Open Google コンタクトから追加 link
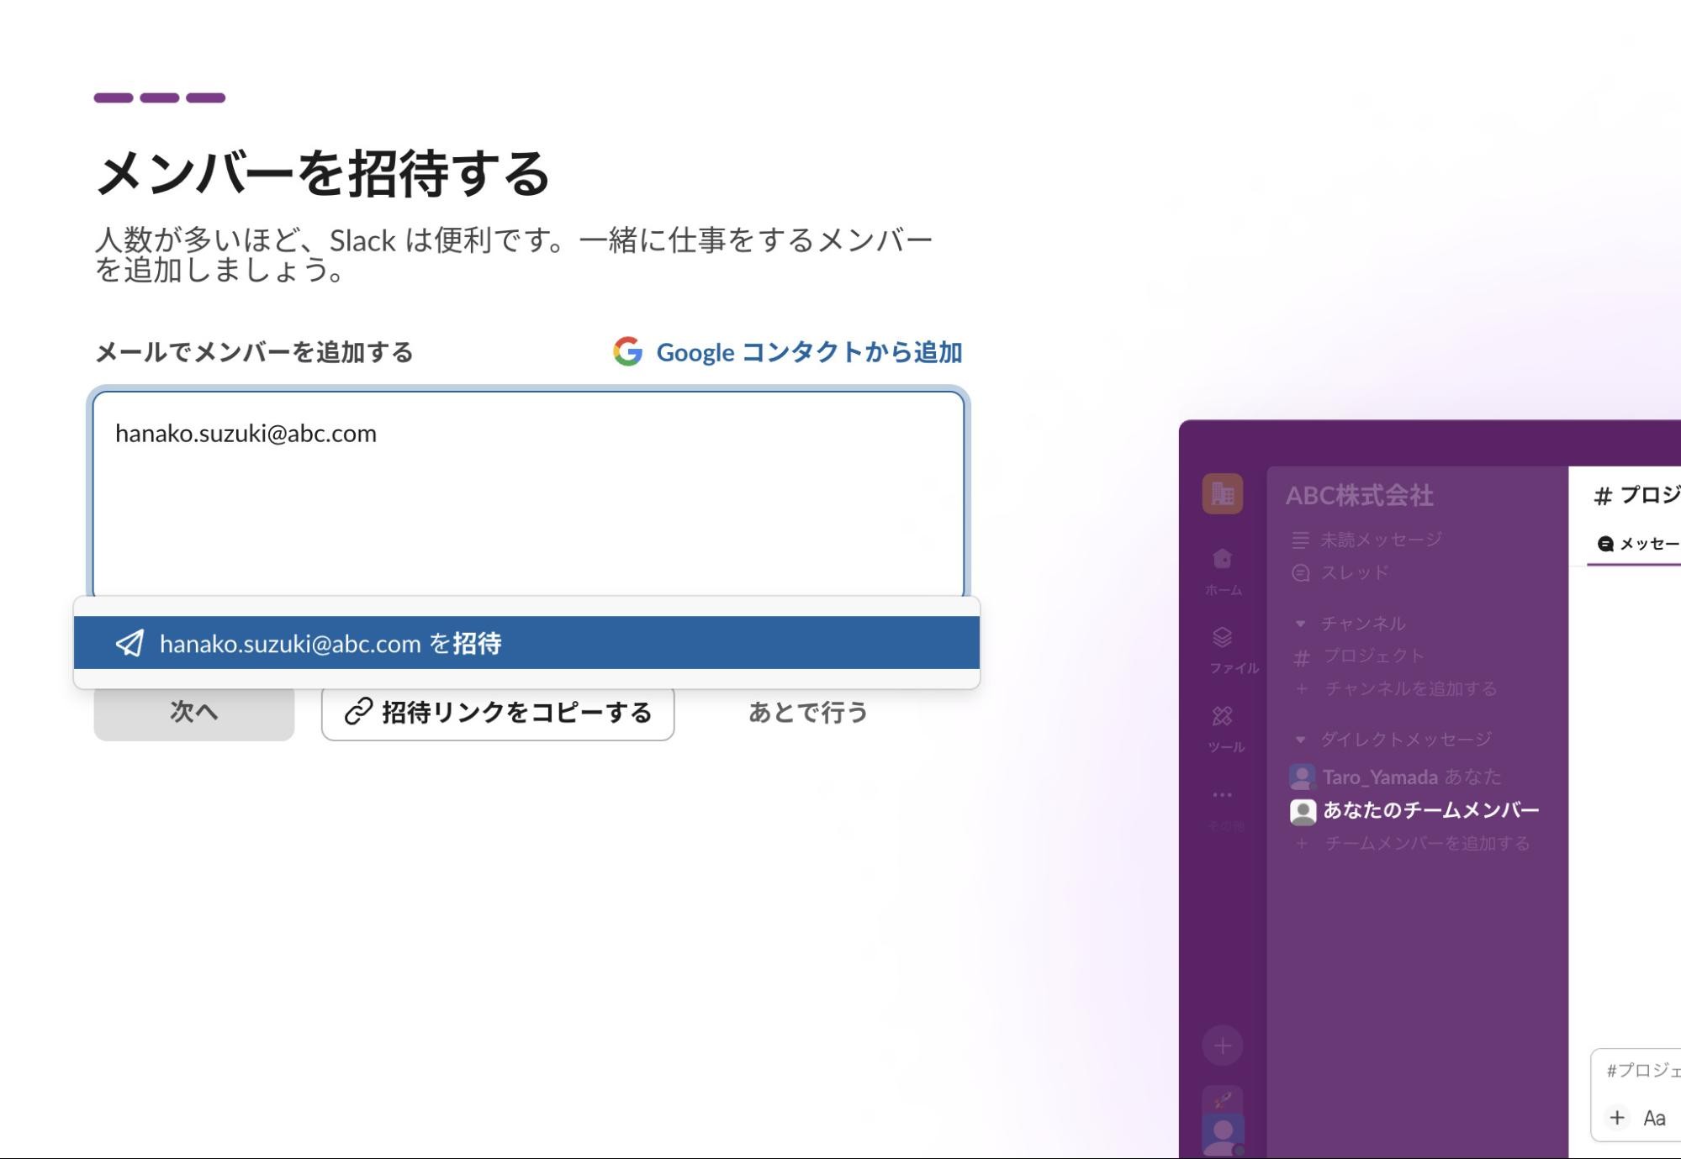This screenshot has height=1159, width=1681. pyautogui.click(x=808, y=352)
